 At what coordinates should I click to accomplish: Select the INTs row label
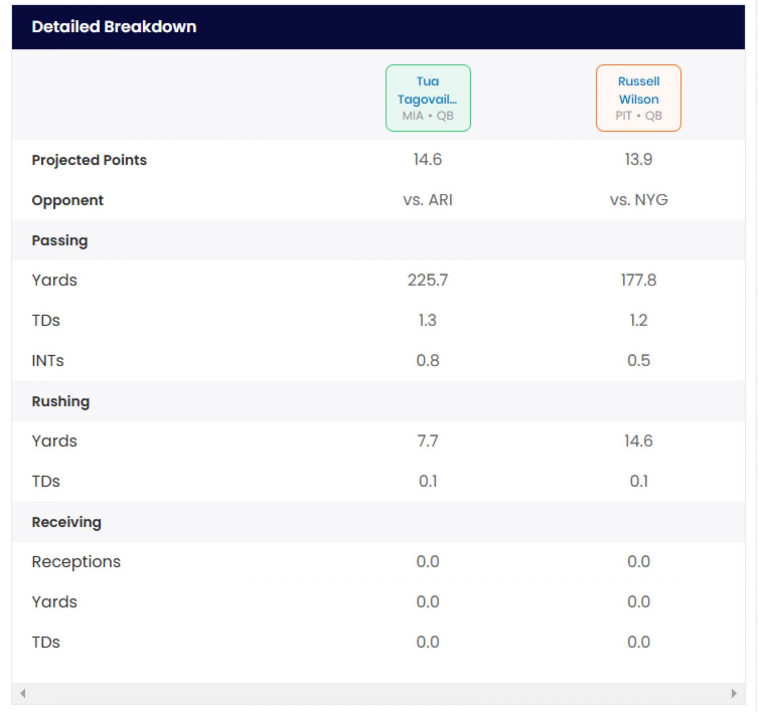48,361
